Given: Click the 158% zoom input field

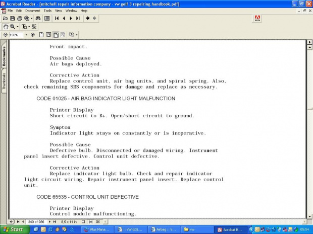Looking at the screenshot, I should point(16,35).
